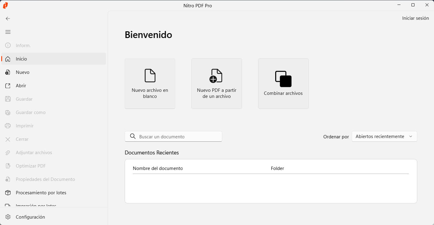Open the Inicio home page

tap(54, 59)
